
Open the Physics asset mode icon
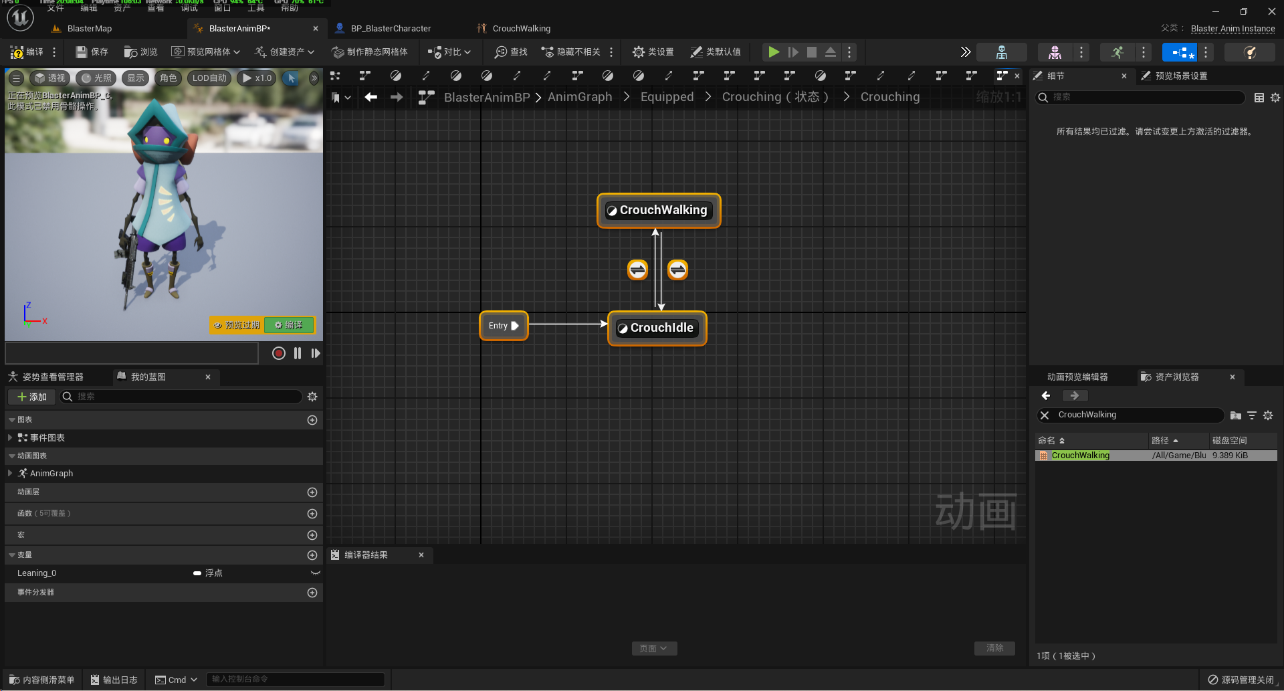(1250, 52)
